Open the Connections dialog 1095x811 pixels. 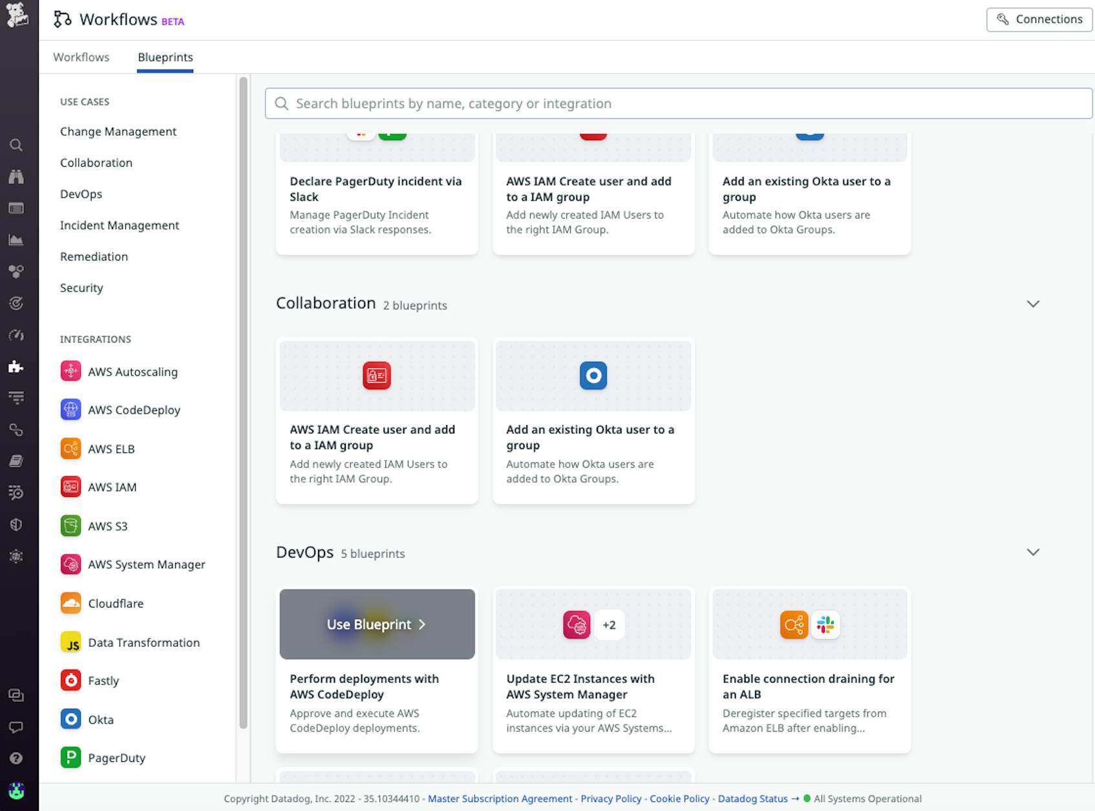pyautogui.click(x=1039, y=19)
